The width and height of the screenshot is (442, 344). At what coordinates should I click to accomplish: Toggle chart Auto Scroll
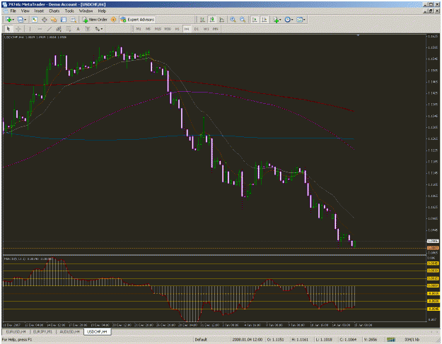click(x=255, y=19)
